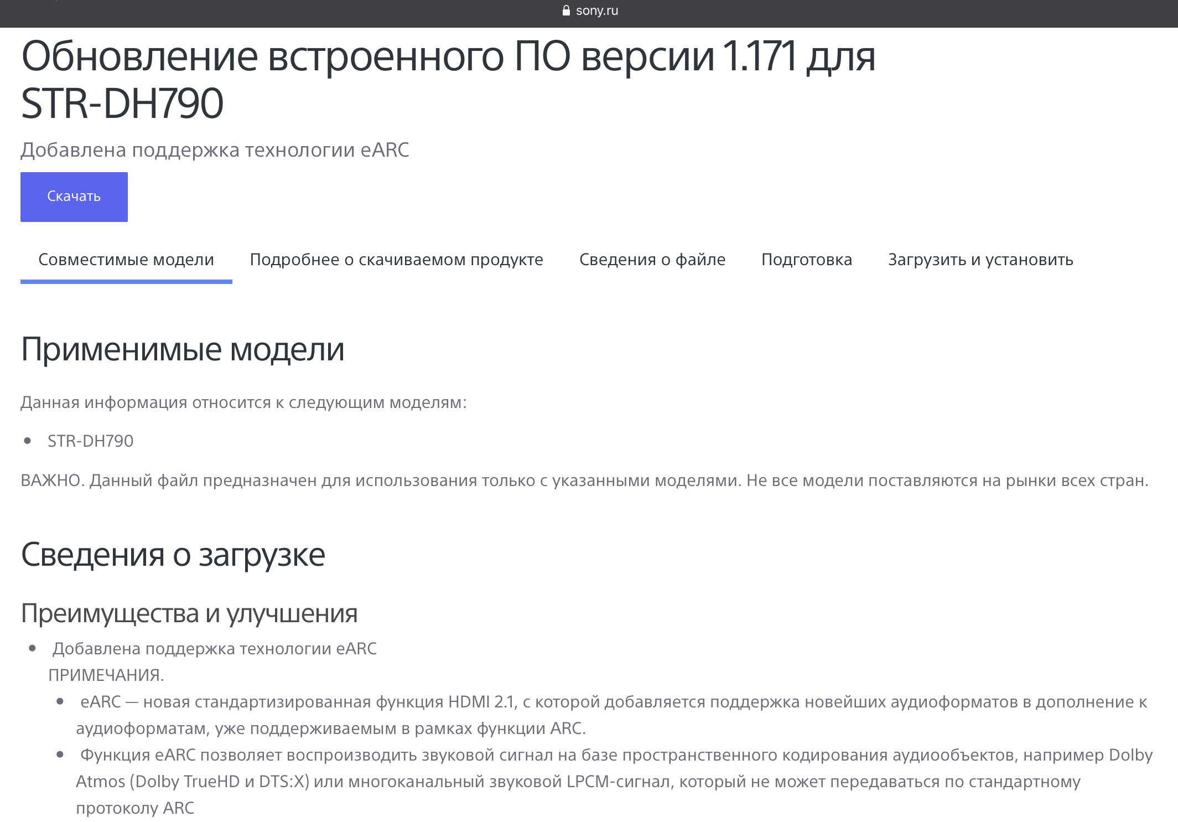Open the Загрузить и установить tab
The height and width of the screenshot is (822, 1178).
pos(980,260)
